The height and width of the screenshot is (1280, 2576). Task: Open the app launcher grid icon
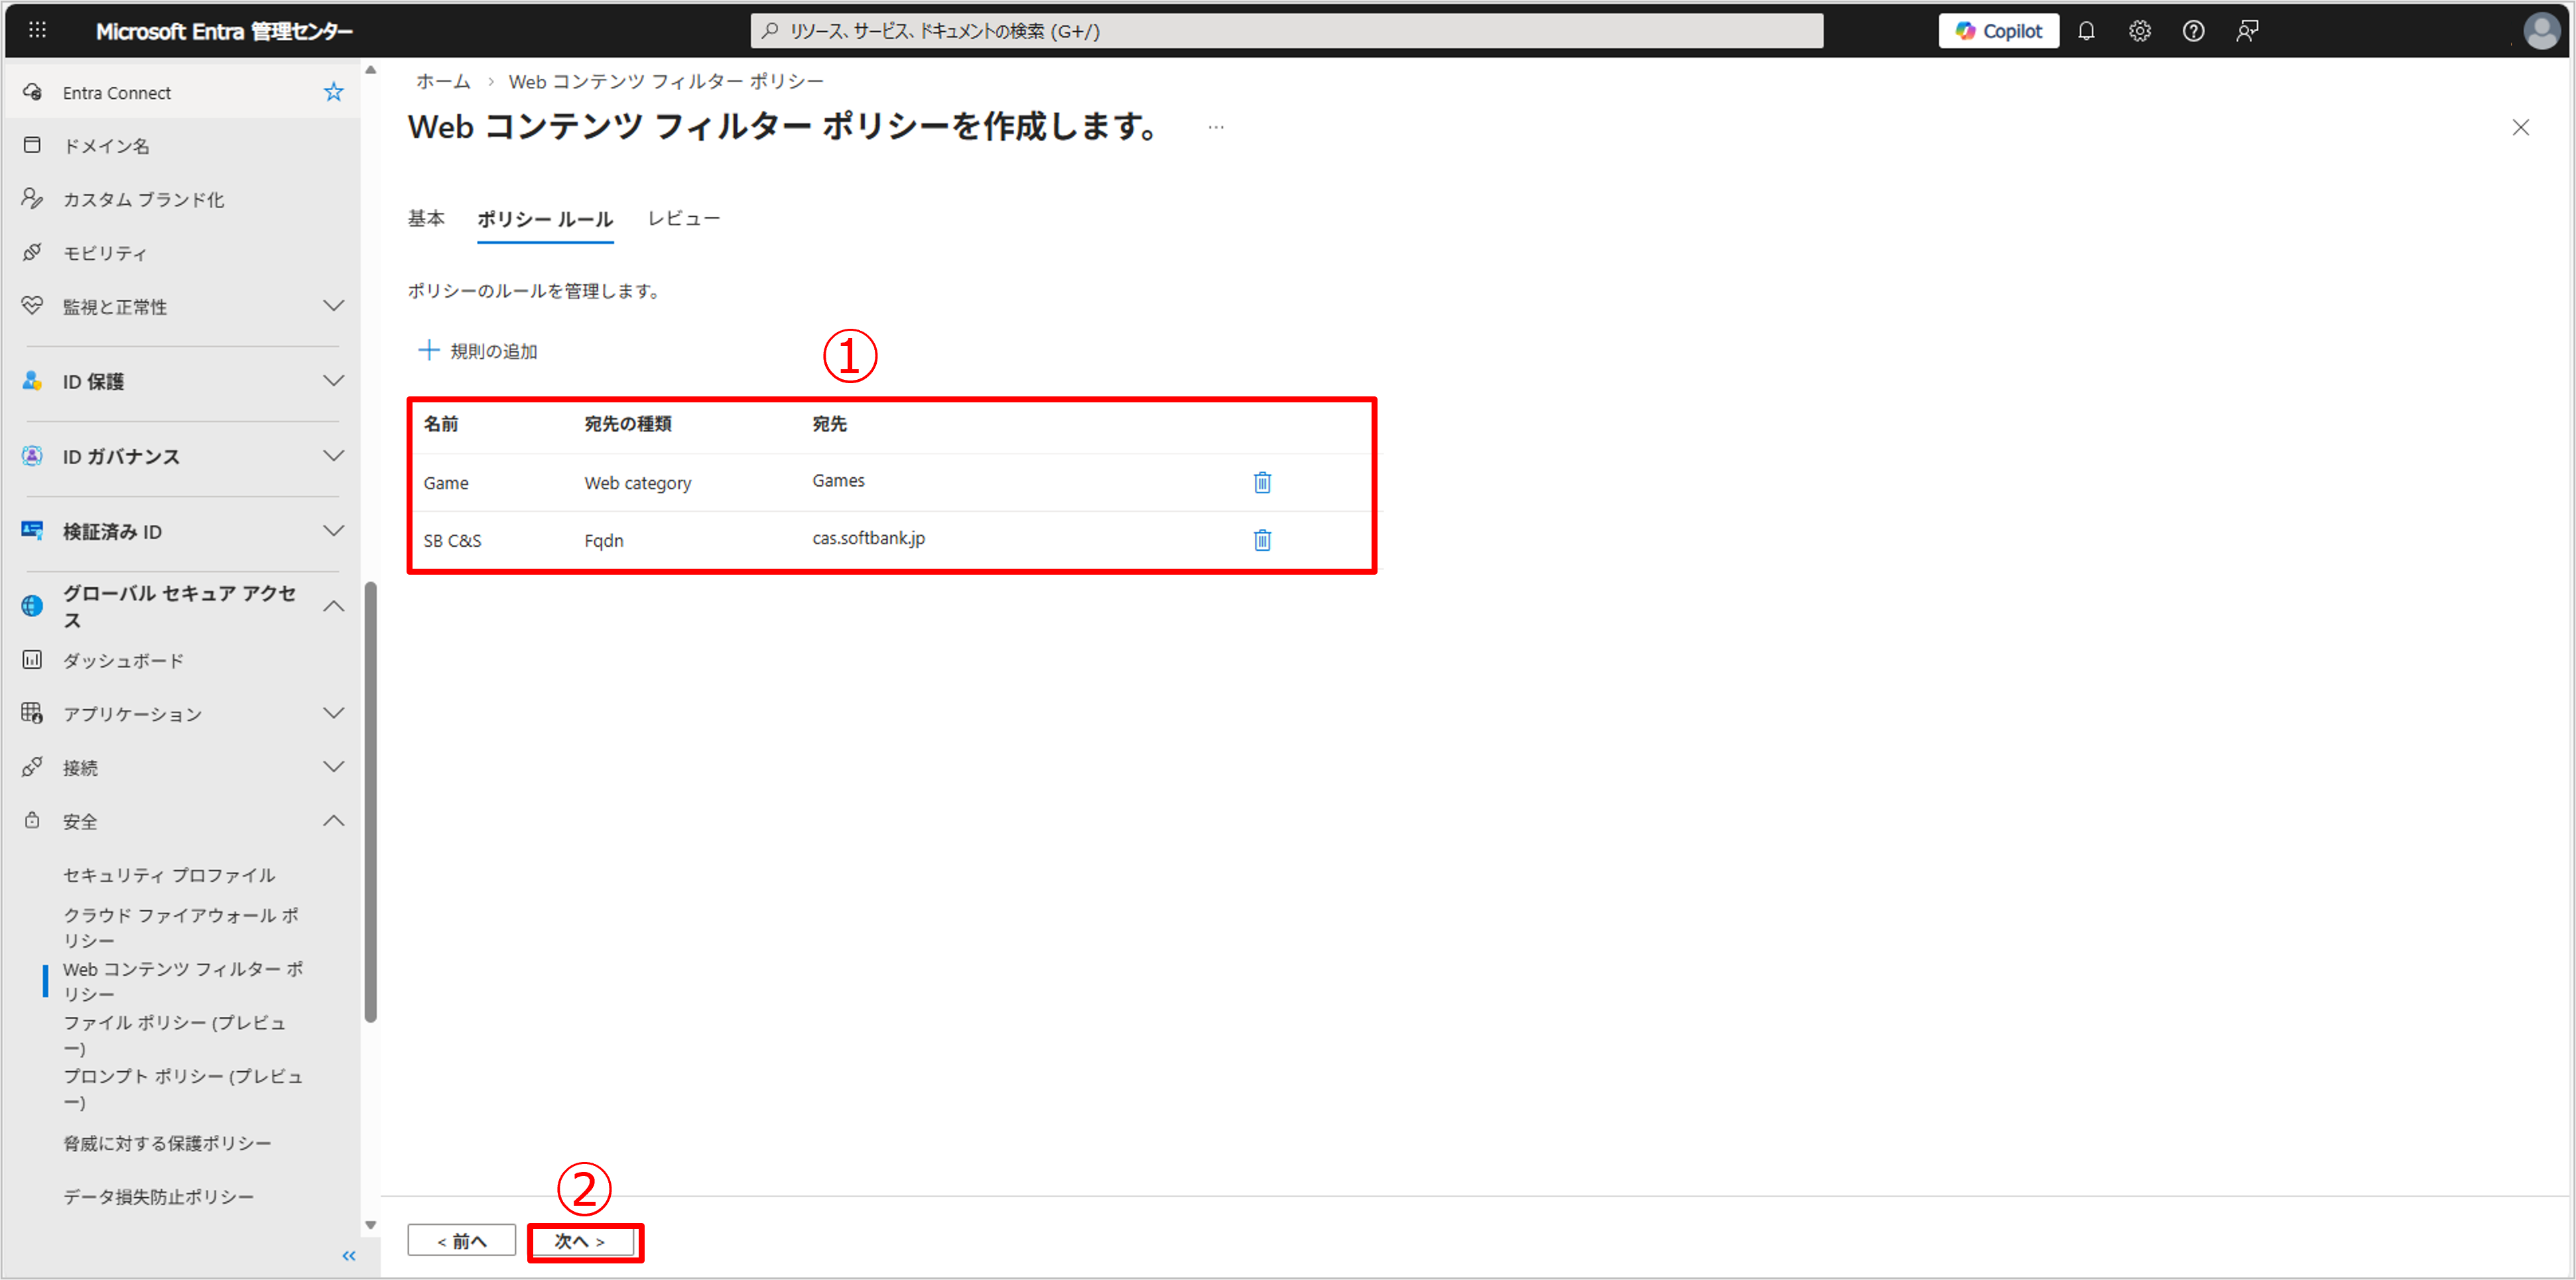(x=37, y=30)
